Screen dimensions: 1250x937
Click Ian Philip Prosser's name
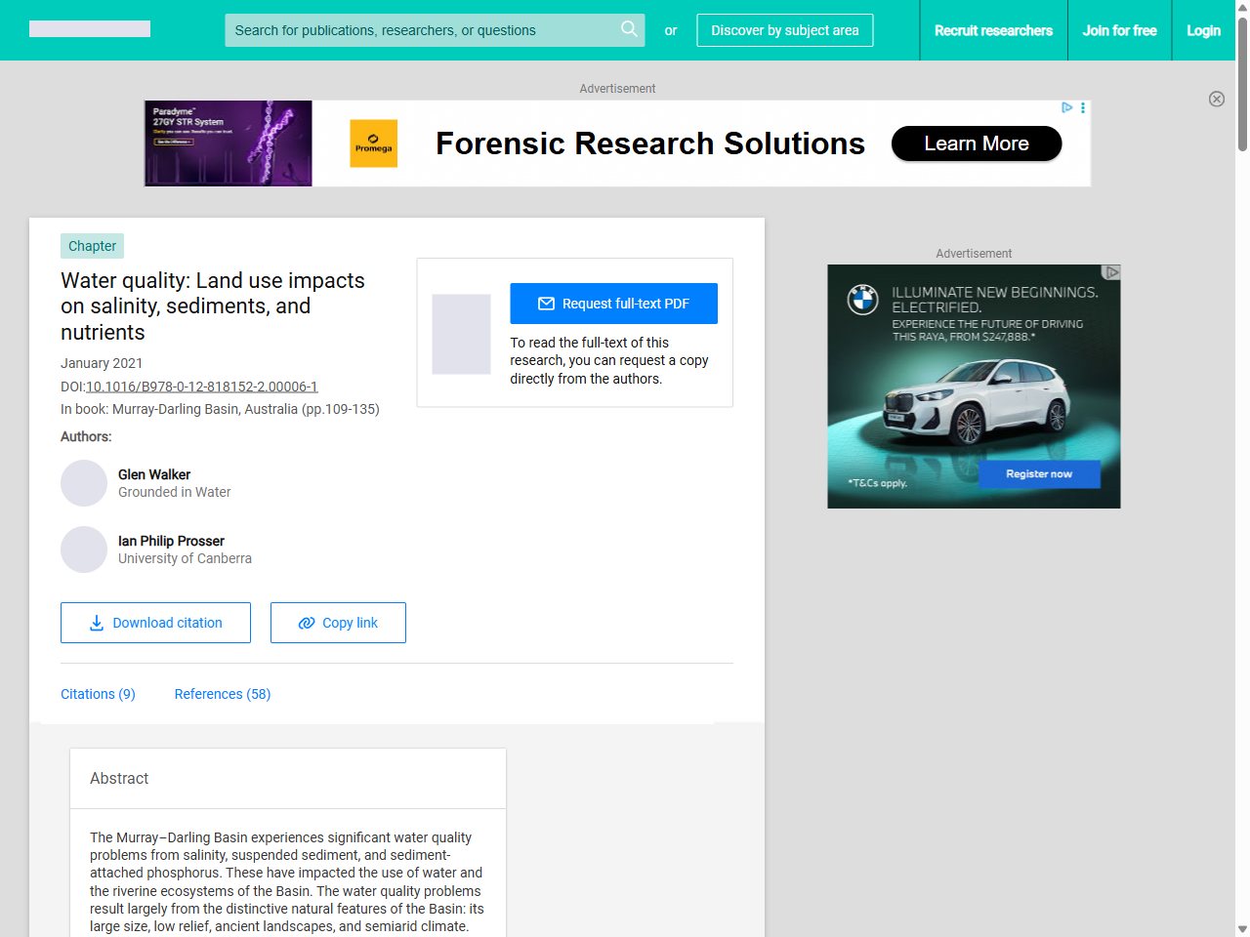point(171,541)
